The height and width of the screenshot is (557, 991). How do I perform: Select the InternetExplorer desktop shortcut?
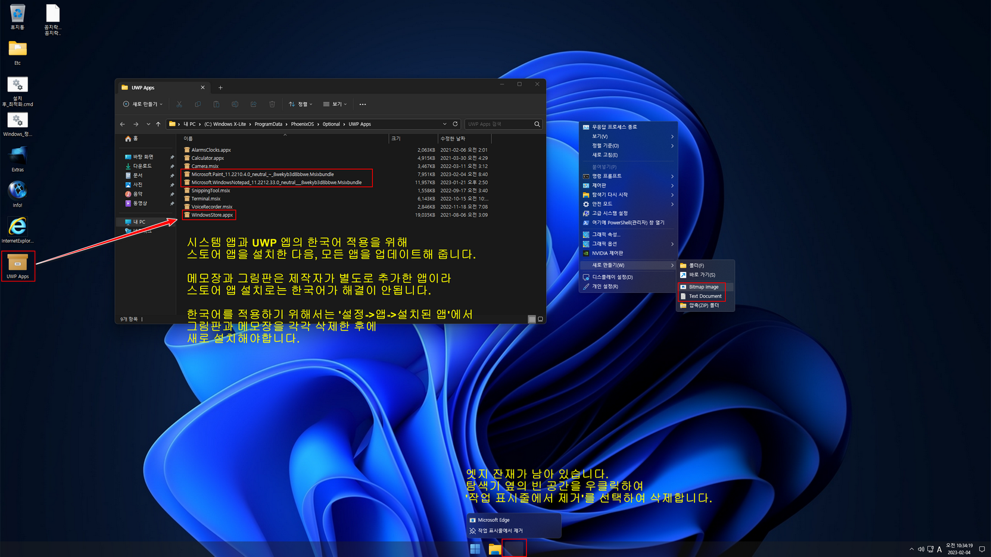tap(17, 230)
